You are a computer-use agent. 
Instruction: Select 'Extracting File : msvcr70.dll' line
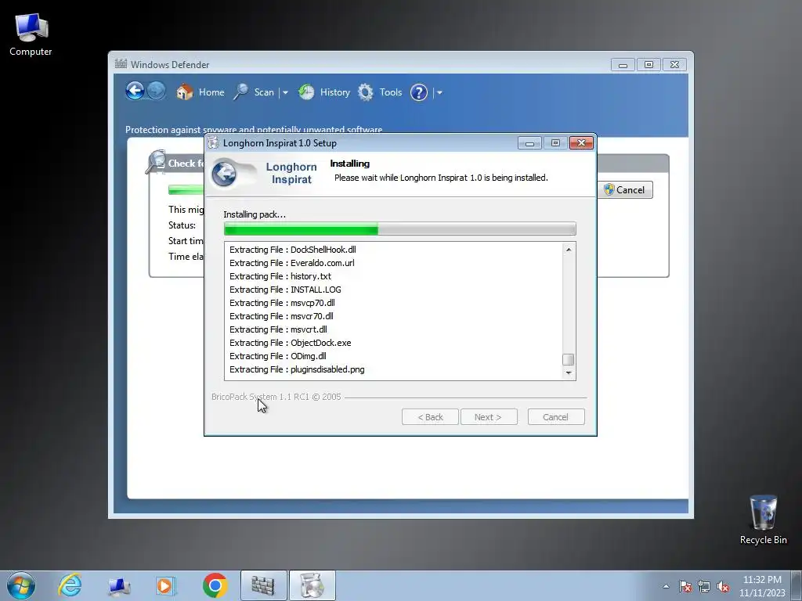pos(281,316)
